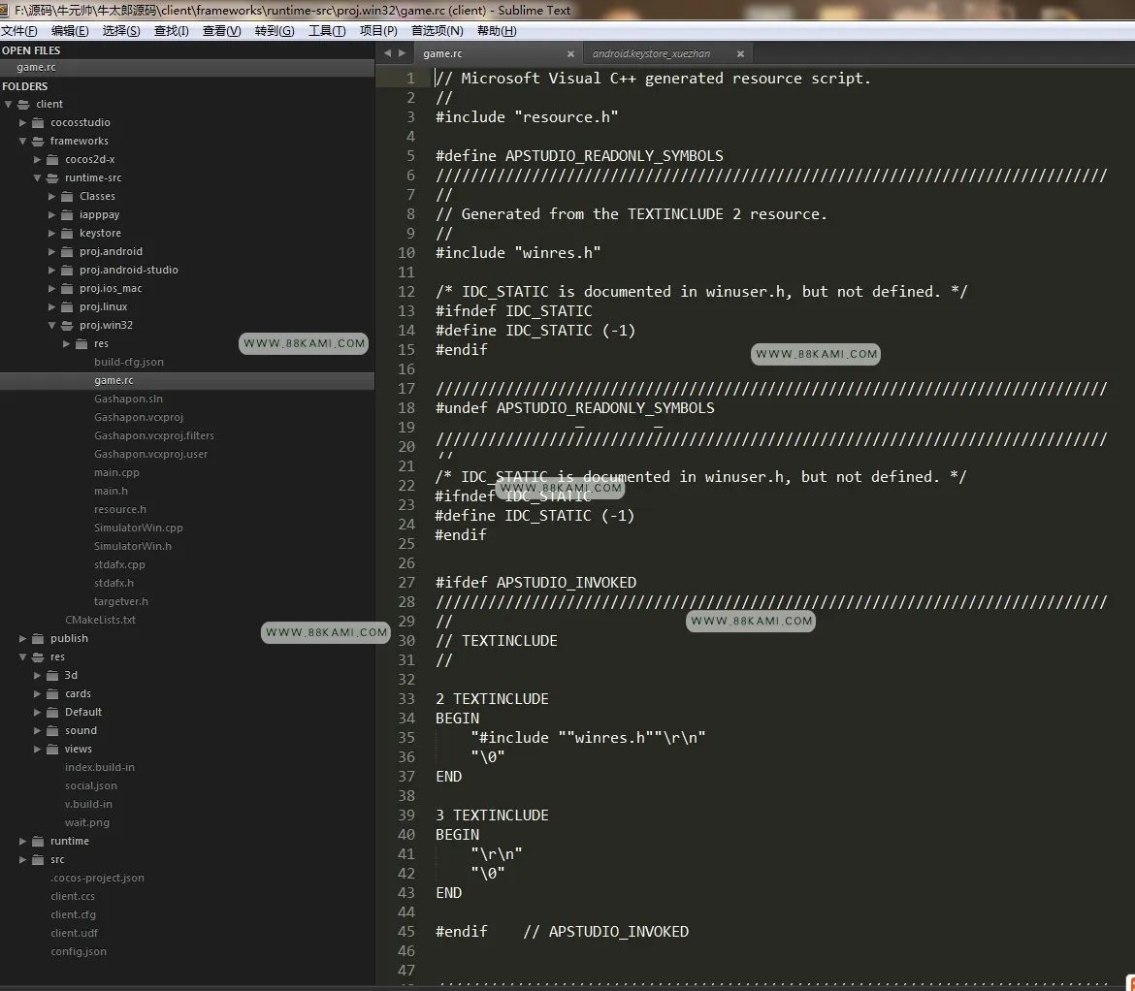Click the publish folder icon
Screen dimensions: 1135x991
coord(39,638)
